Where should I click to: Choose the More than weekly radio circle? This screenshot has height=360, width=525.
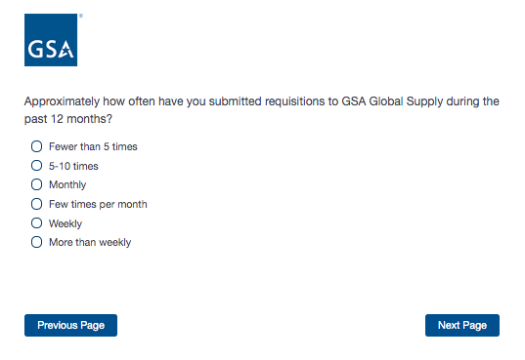(36, 242)
